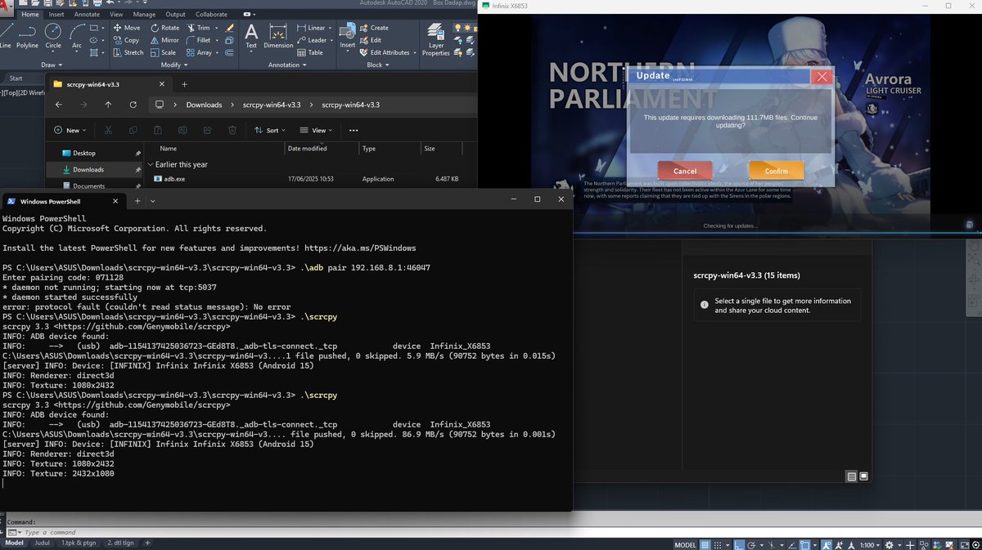This screenshot has height=550, width=982.
Task: Toggle ortho mode in status bar
Action: [739, 545]
